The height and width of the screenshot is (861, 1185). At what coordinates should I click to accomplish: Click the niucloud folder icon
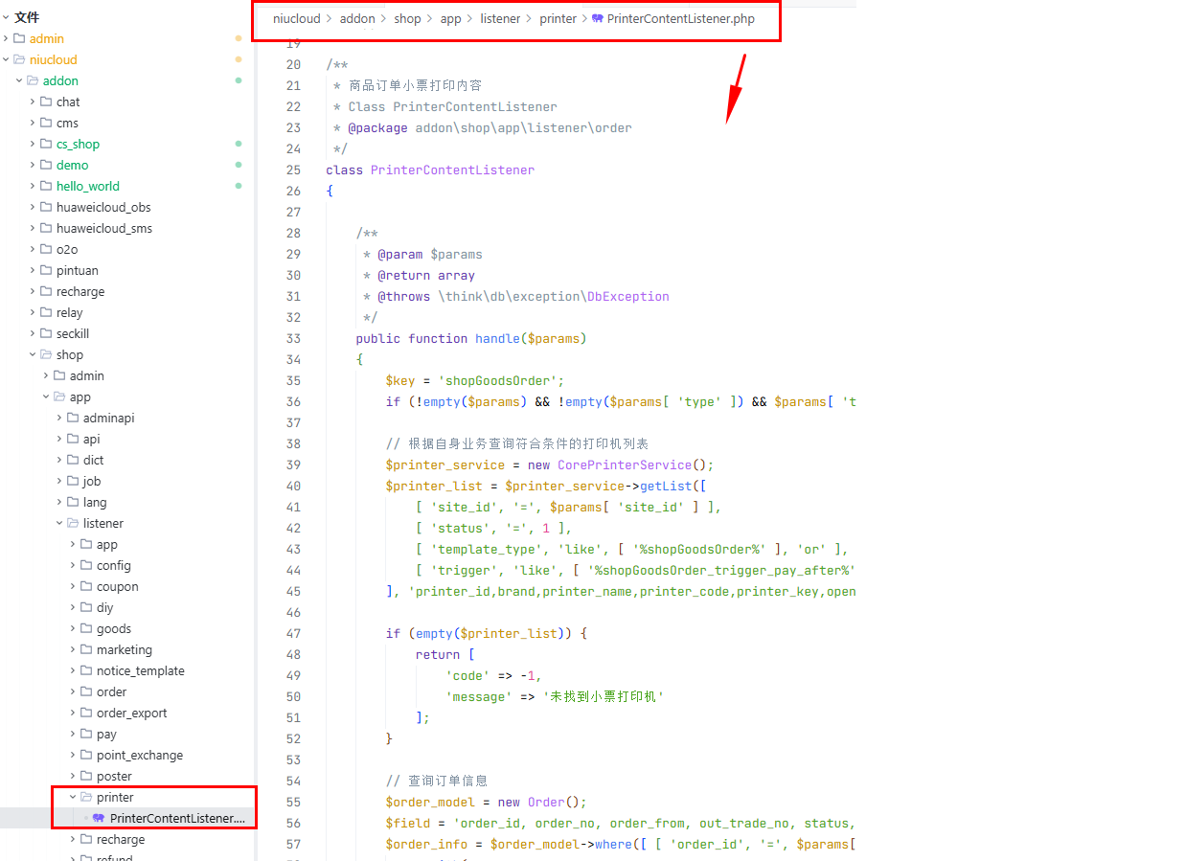coord(19,59)
